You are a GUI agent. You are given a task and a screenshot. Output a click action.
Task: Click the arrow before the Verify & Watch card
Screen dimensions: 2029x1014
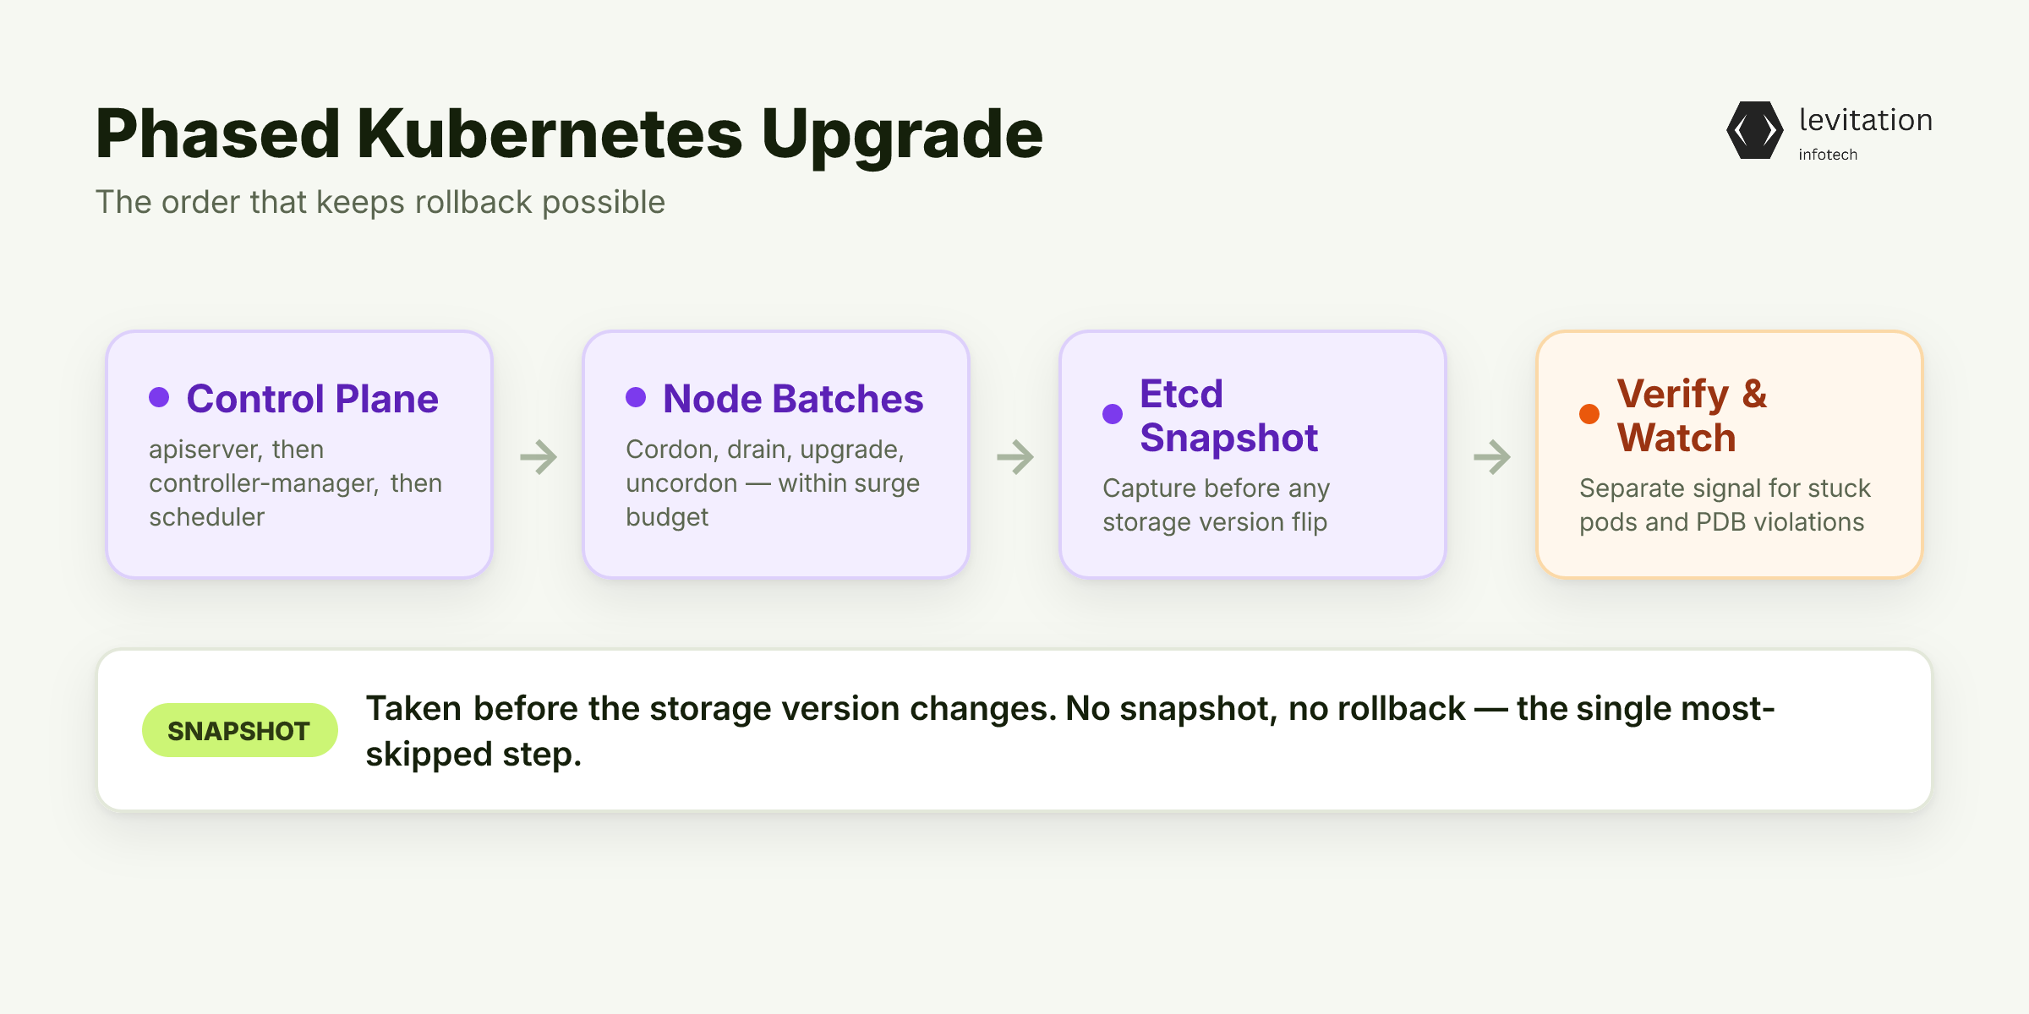tap(1492, 457)
